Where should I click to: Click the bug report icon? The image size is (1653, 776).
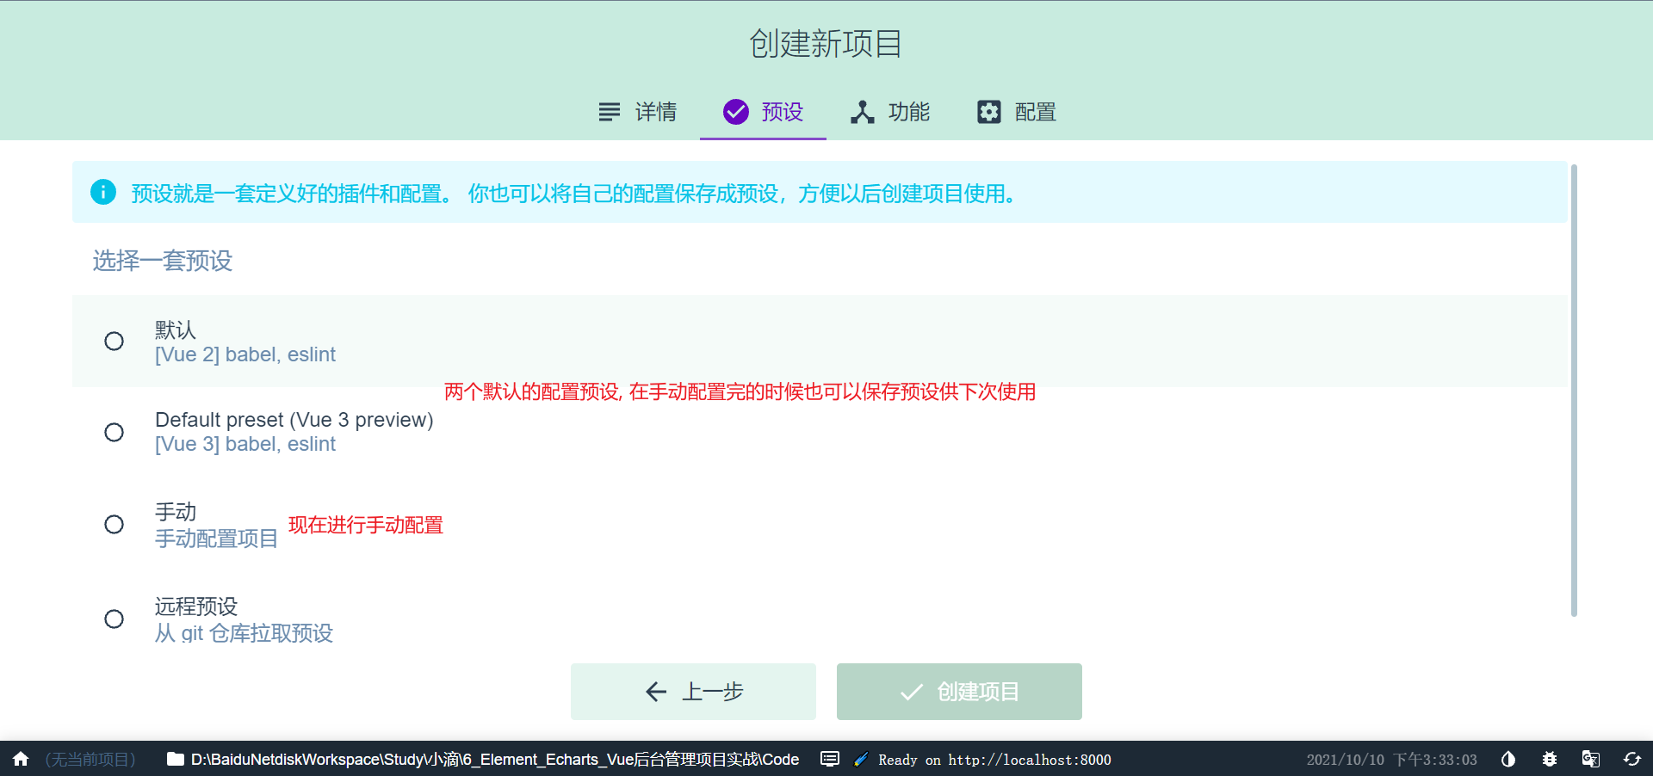(x=1550, y=759)
